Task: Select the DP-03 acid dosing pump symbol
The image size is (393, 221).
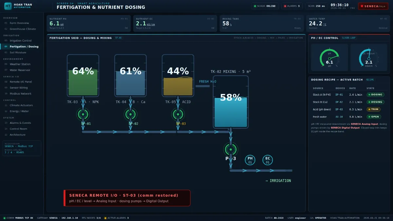Action: click(178, 114)
